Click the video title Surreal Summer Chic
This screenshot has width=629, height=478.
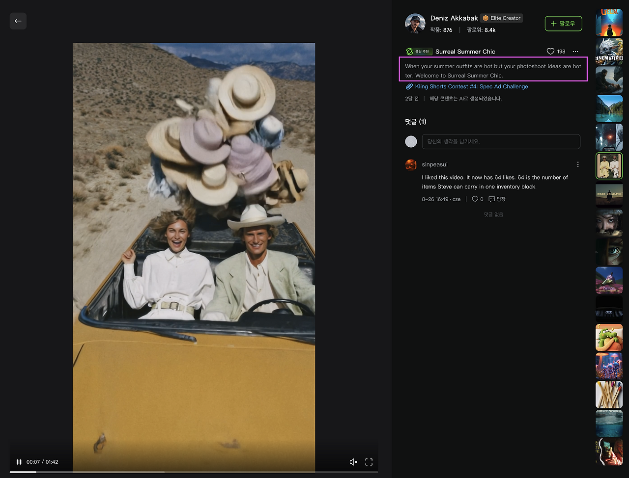465,52
